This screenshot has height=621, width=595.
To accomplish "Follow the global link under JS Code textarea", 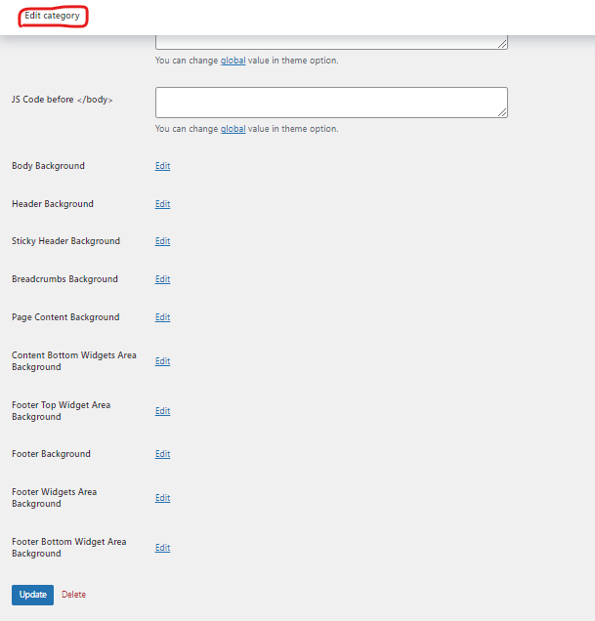I will pyautogui.click(x=234, y=129).
